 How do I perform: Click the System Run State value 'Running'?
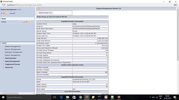coord(105,46)
